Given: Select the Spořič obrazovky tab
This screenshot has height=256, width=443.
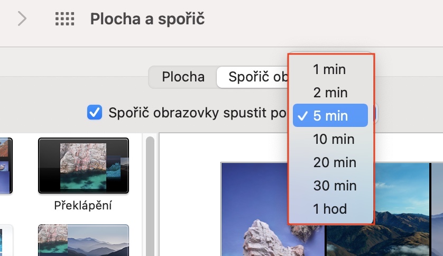Looking at the screenshot, I should [x=253, y=77].
